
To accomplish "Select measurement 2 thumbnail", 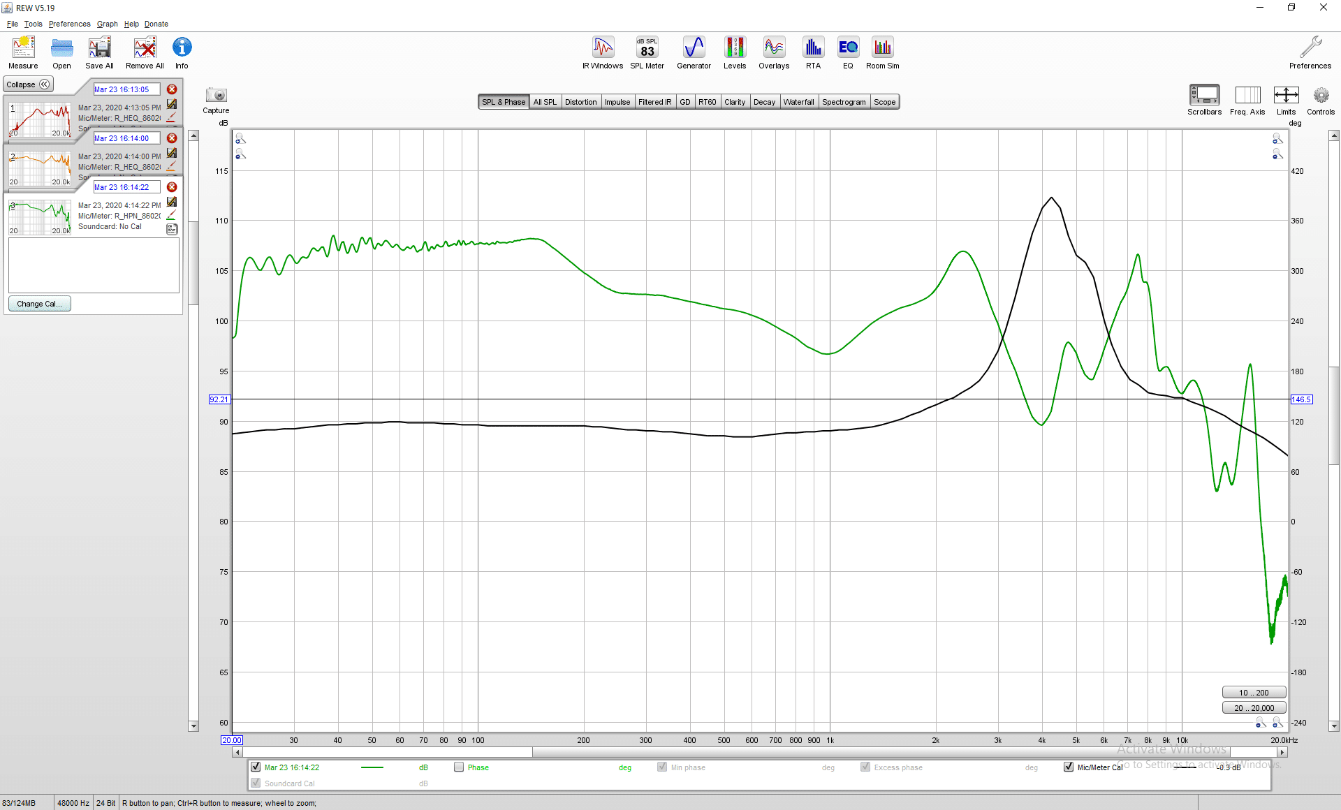I will click(40, 168).
